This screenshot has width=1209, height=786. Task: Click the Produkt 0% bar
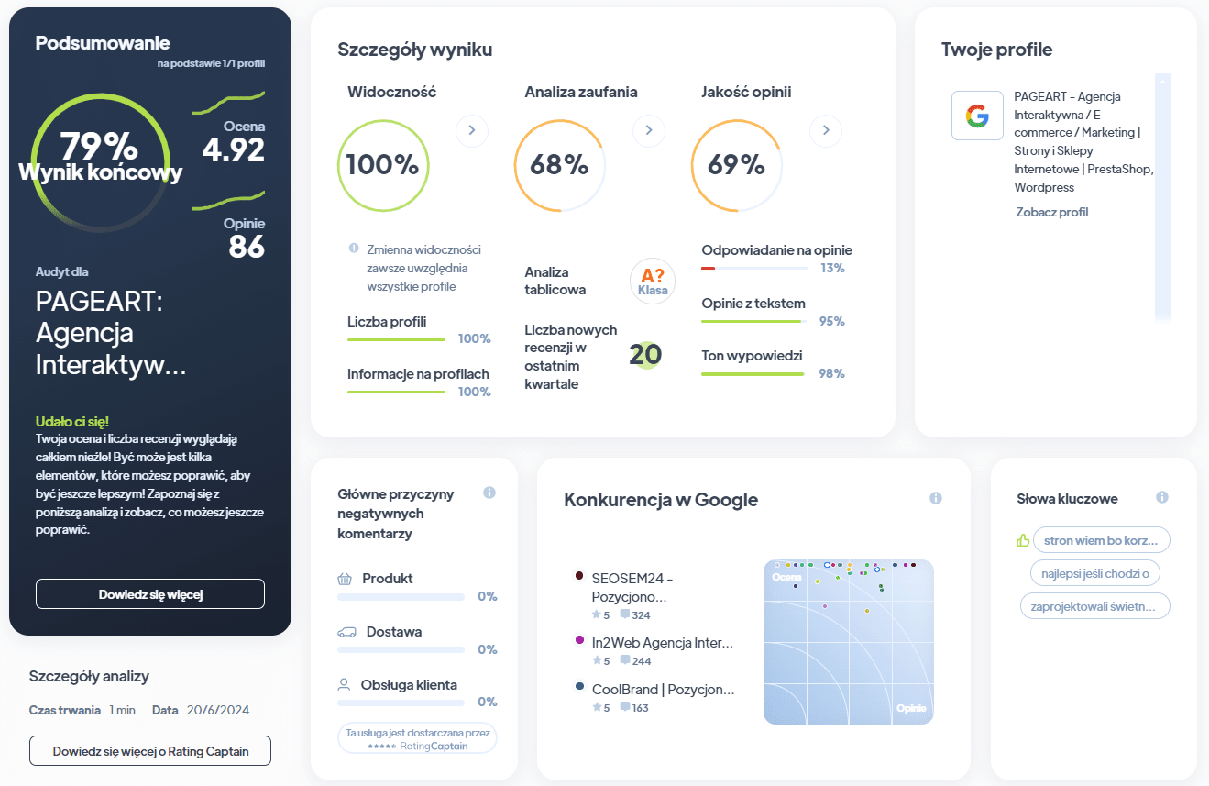point(401,597)
